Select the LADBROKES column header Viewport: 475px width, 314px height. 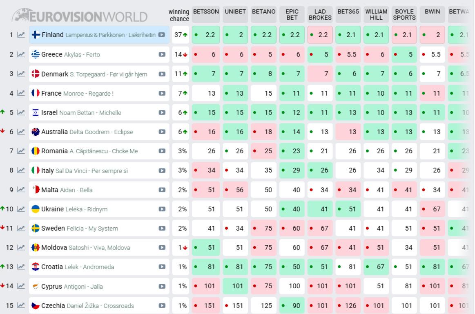point(320,14)
